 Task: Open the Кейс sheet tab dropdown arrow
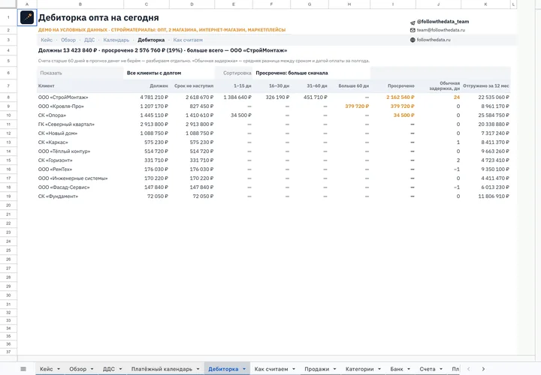click(59, 369)
